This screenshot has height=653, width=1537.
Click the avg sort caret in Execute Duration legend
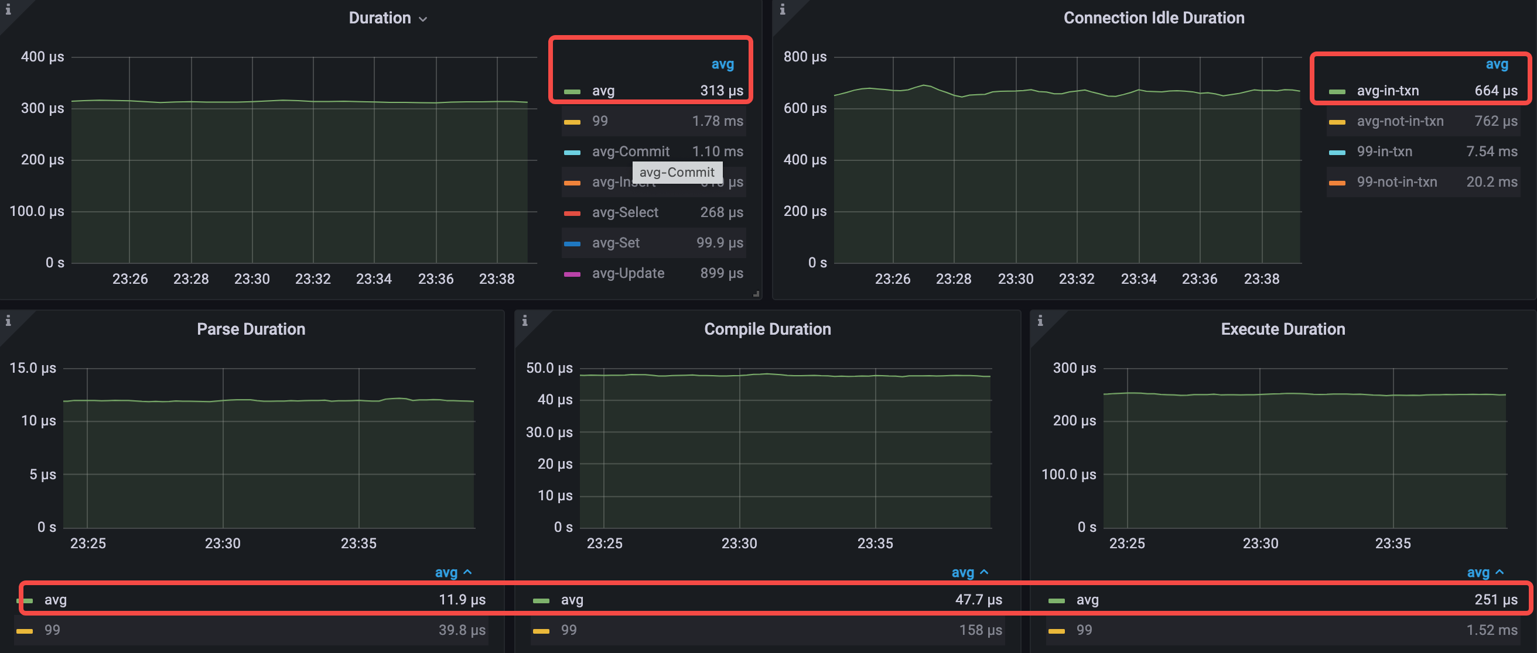click(x=1499, y=572)
